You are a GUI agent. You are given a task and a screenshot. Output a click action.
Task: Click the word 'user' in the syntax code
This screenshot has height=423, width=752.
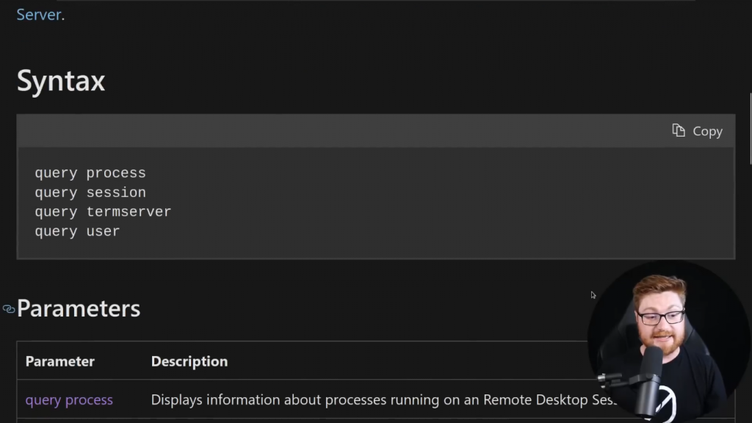click(x=103, y=231)
